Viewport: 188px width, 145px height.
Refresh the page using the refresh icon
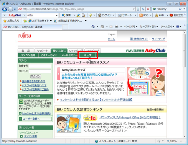click(143, 9)
